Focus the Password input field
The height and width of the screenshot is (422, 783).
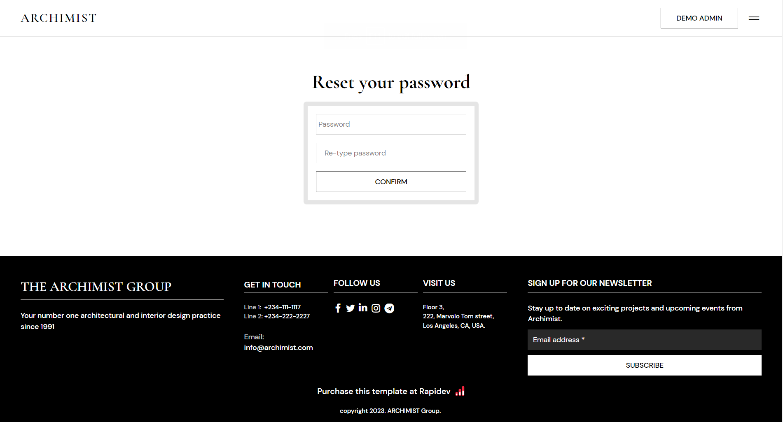pyautogui.click(x=391, y=124)
